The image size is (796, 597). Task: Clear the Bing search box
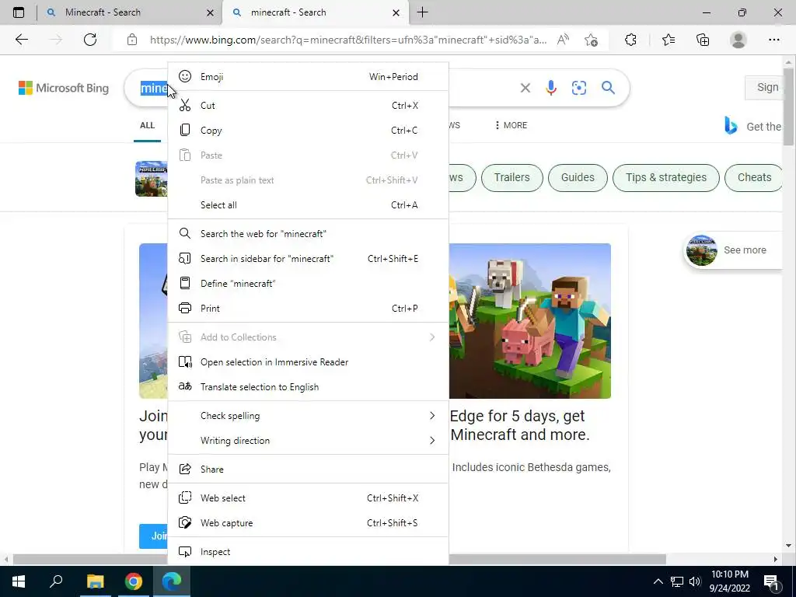pyautogui.click(x=525, y=88)
